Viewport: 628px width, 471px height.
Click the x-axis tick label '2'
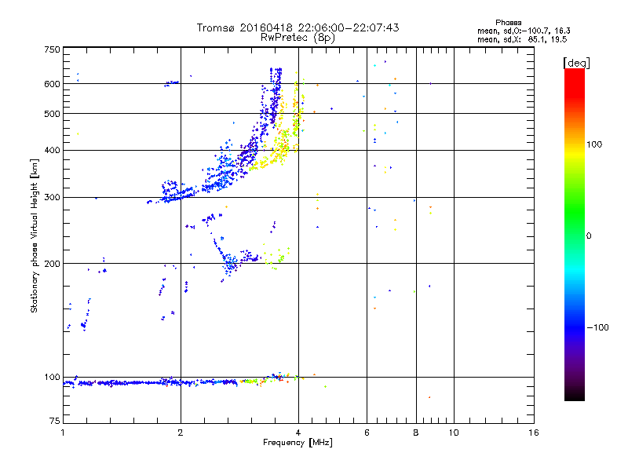[x=181, y=433]
